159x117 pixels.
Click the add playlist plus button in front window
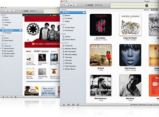(63, 105)
